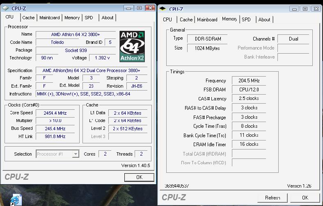Viewport: 323px width, 206px height.
Task: Click Bank Cycle Time (Trc) value '11 clocks'
Action: [x=249, y=135]
